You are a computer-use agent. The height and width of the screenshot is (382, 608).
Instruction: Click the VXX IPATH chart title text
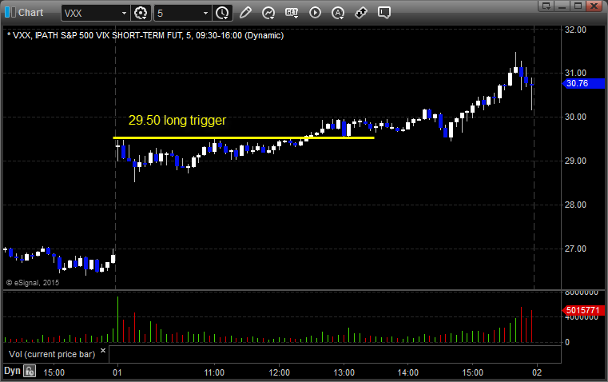tap(145, 35)
